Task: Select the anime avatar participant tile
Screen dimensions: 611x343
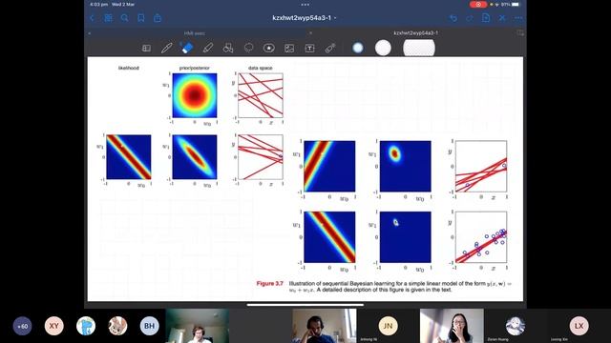Action: 516,326
